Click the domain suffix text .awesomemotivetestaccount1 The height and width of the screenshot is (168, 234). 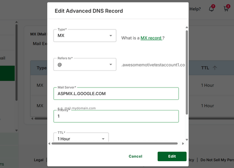point(153,65)
